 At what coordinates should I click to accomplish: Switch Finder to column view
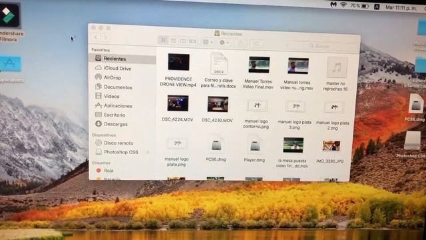pos(183,41)
